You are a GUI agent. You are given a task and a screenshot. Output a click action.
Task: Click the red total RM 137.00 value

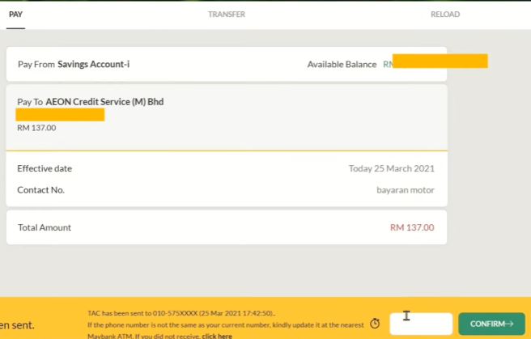(x=412, y=227)
